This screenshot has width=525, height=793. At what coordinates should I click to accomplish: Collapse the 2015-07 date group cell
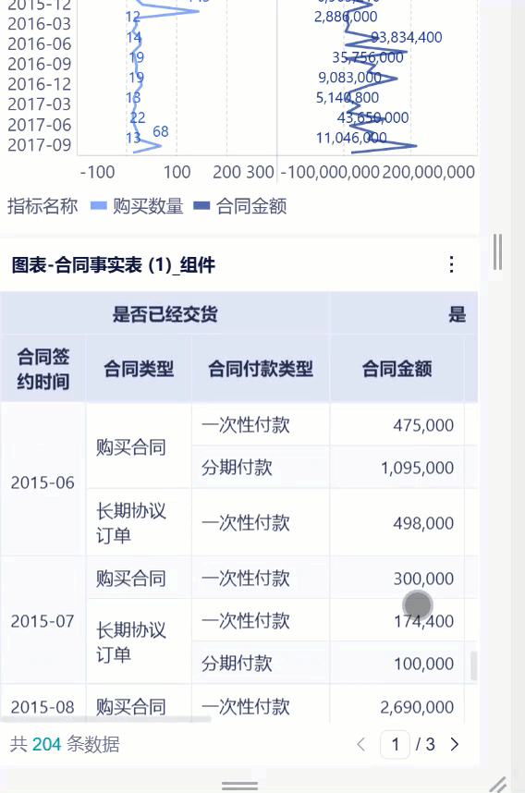43,620
